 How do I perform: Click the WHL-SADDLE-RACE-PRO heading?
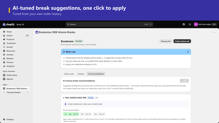(76, 98)
